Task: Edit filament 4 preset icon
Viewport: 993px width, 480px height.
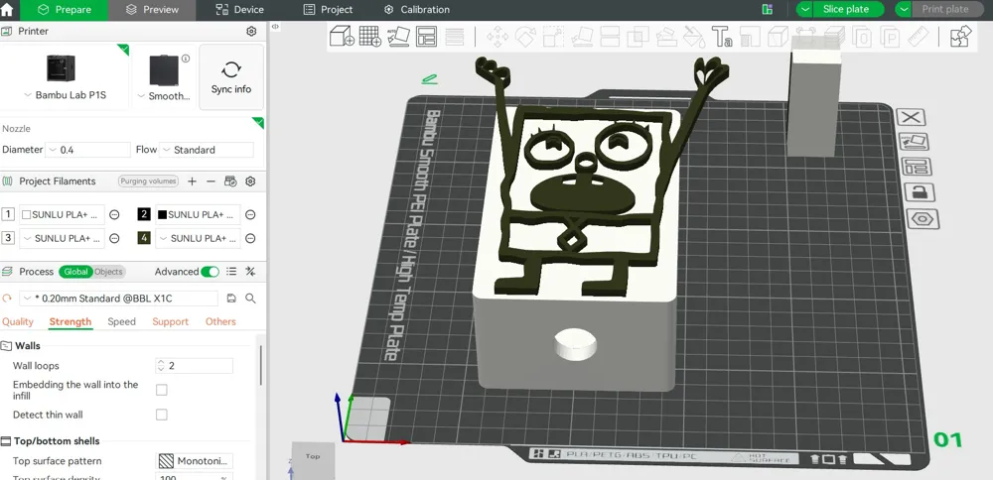Action: tap(250, 238)
